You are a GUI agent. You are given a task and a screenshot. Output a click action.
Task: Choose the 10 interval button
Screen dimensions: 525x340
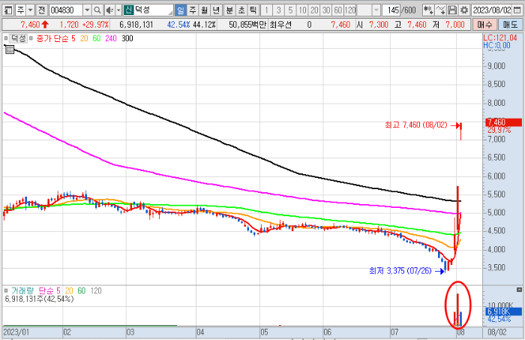[302, 11]
